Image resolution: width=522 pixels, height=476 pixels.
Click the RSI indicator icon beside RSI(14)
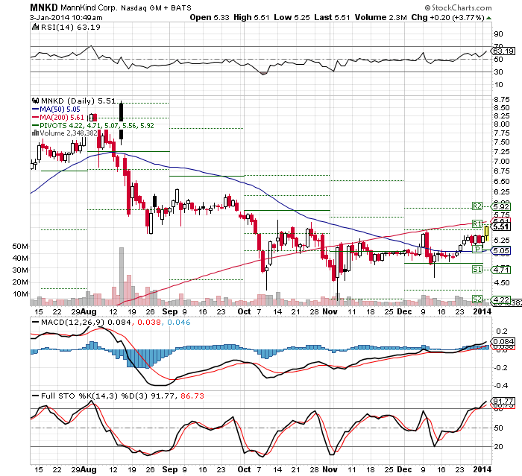(x=35, y=27)
